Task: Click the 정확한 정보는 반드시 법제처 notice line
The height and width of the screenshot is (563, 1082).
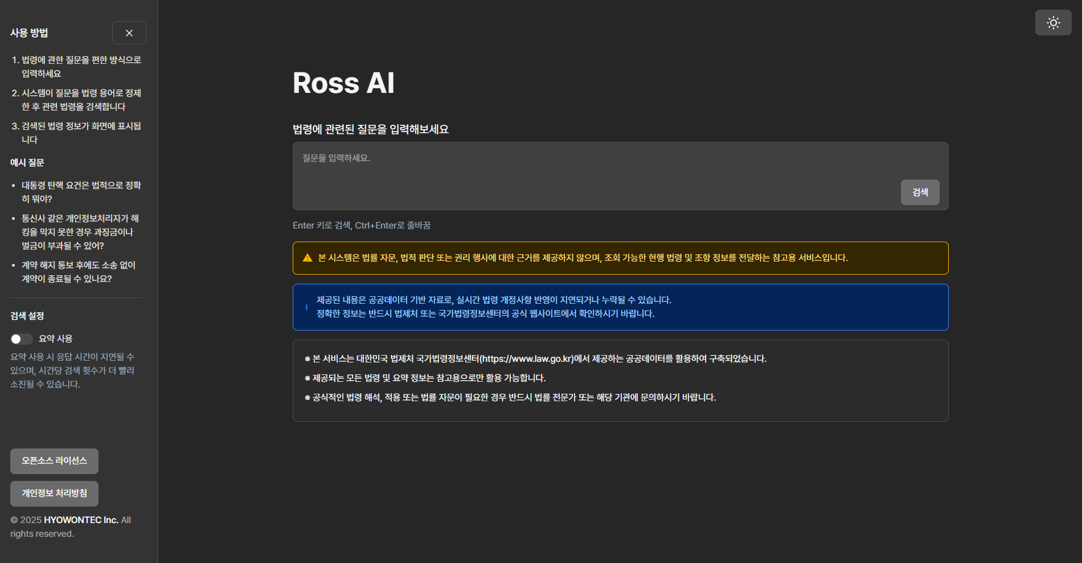Action: pos(485,314)
